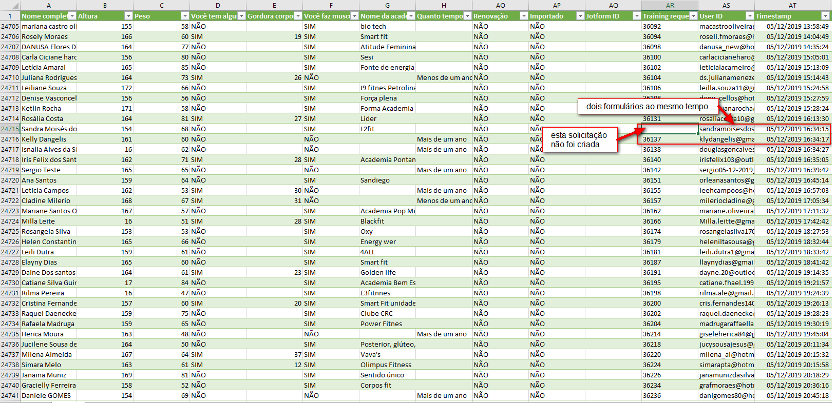This screenshot has width=836, height=403.
Task: Open the Jotform ID filter dropdown
Action: coord(637,16)
